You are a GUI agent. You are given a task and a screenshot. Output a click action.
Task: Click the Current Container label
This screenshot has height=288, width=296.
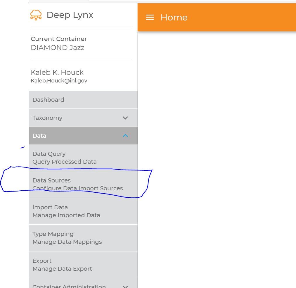[x=59, y=39]
